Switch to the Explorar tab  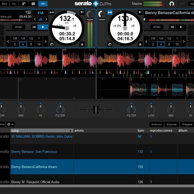tap(172, 124)
